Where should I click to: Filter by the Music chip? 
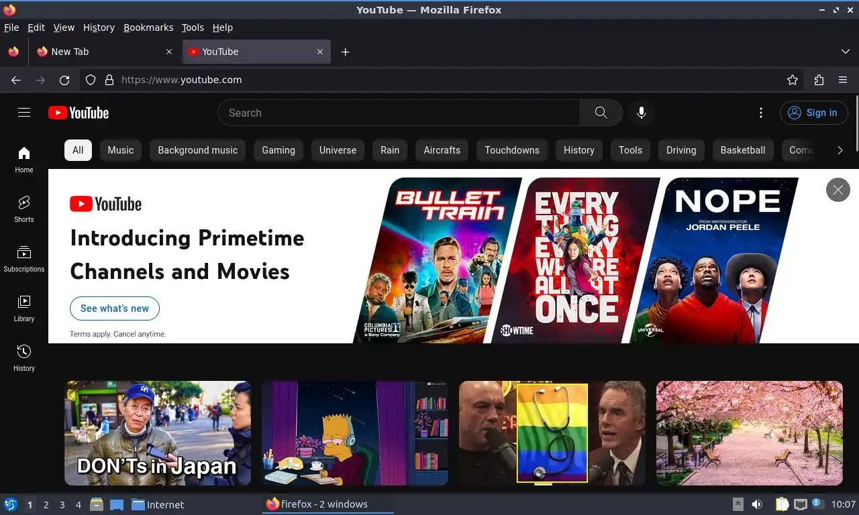point(121,150)
